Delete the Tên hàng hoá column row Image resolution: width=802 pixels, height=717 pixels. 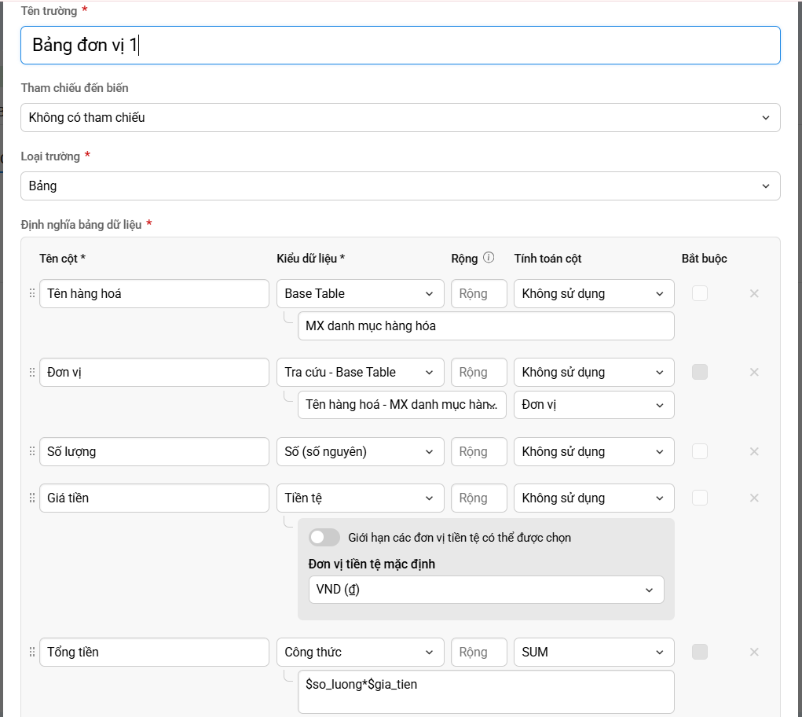[x=754, y=293]
